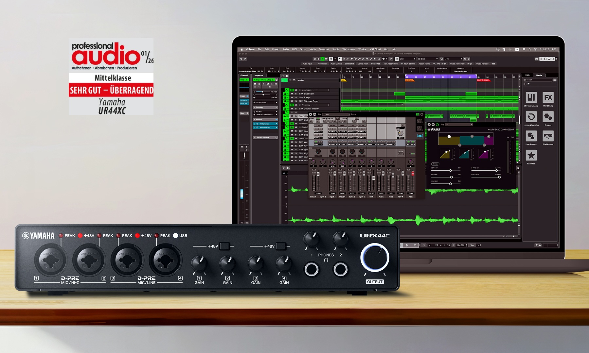This screenshot has height=353, width=589.
Task: Click Store button in mixer window
Action: pyautogui.click(x=353, y=114)
